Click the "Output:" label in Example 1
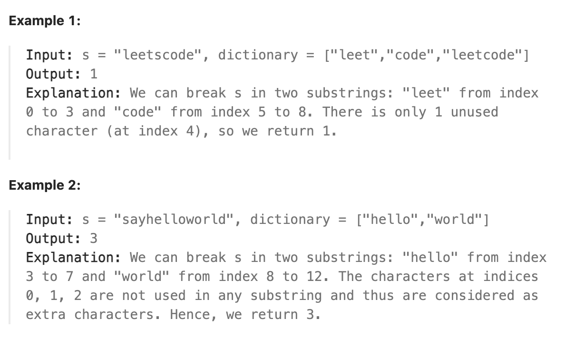The width and height of the screenshot is (565, 348). click(x=53, y=74)
